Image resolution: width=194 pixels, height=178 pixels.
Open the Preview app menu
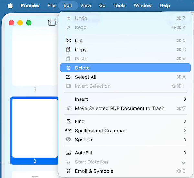[x=30, y=5]
